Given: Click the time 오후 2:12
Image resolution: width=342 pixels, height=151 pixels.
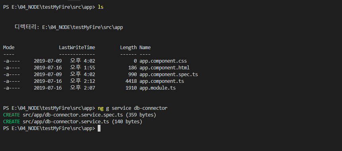Looking at the screenshot, I should tap(83, 81).
